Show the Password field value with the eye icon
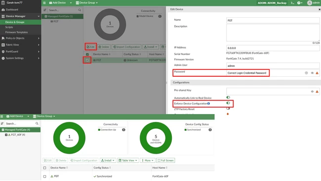 click(312, 73)
